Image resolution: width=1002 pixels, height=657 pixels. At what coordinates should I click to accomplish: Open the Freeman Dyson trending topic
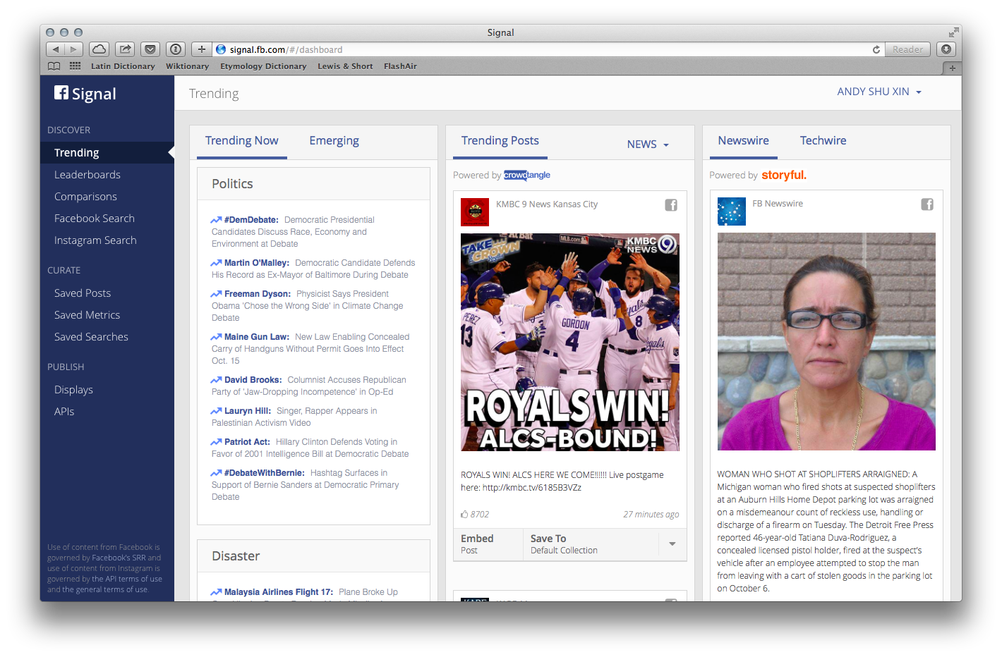(258, 294)
